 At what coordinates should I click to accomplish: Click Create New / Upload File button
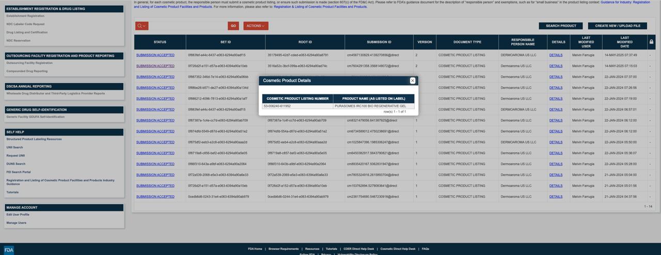click(618, 26)
